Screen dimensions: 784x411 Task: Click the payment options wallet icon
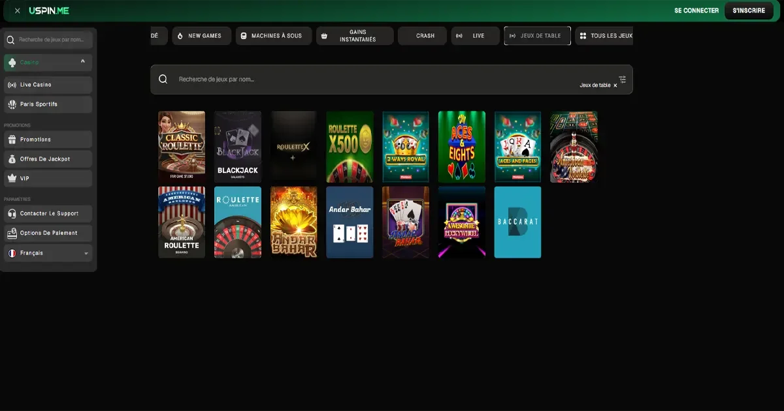click(12, 233)
